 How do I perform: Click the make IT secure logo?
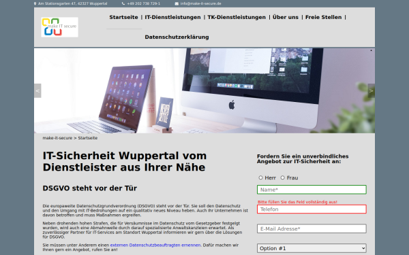pyautogui.click(x=59, y=27)
